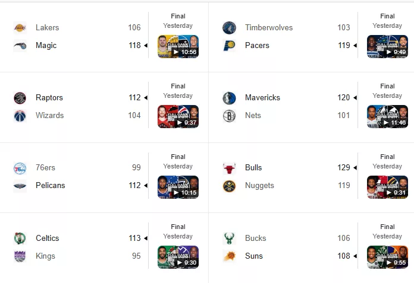This screenshot has height=283, width=414.
Task: Click the Orlando Magic logo
Action: [20, 46]
